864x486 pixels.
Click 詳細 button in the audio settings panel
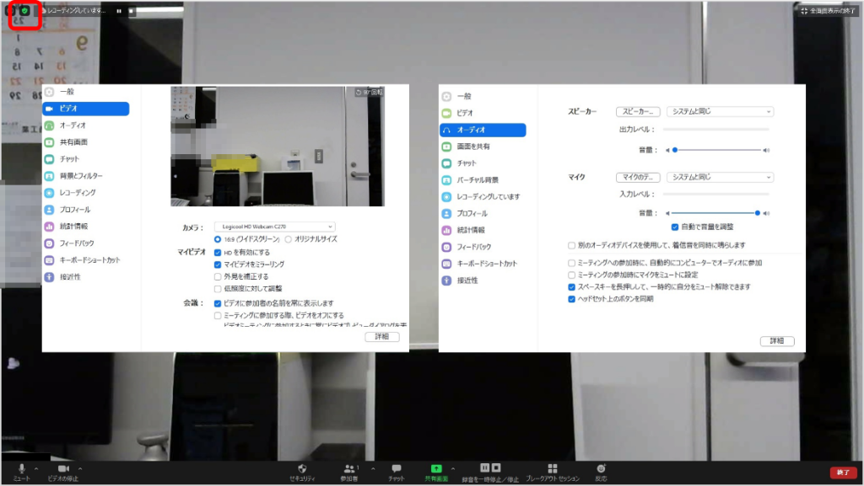coord(777,341)
